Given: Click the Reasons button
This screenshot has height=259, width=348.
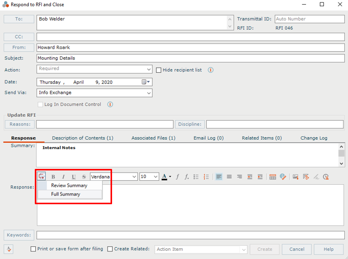Looking at the screenshot, I should pos(20,124).
